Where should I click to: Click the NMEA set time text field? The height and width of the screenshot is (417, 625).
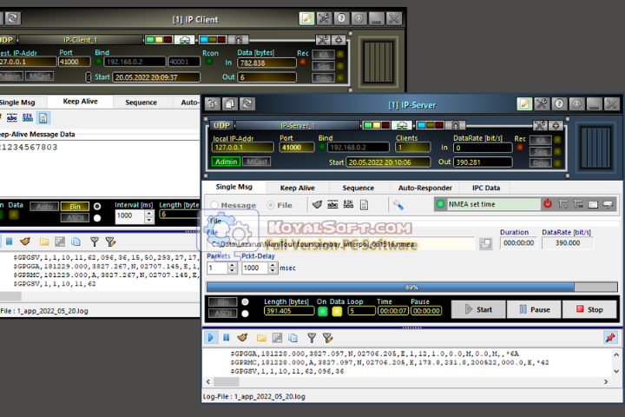pyautogui.click(x=493, y=204)
